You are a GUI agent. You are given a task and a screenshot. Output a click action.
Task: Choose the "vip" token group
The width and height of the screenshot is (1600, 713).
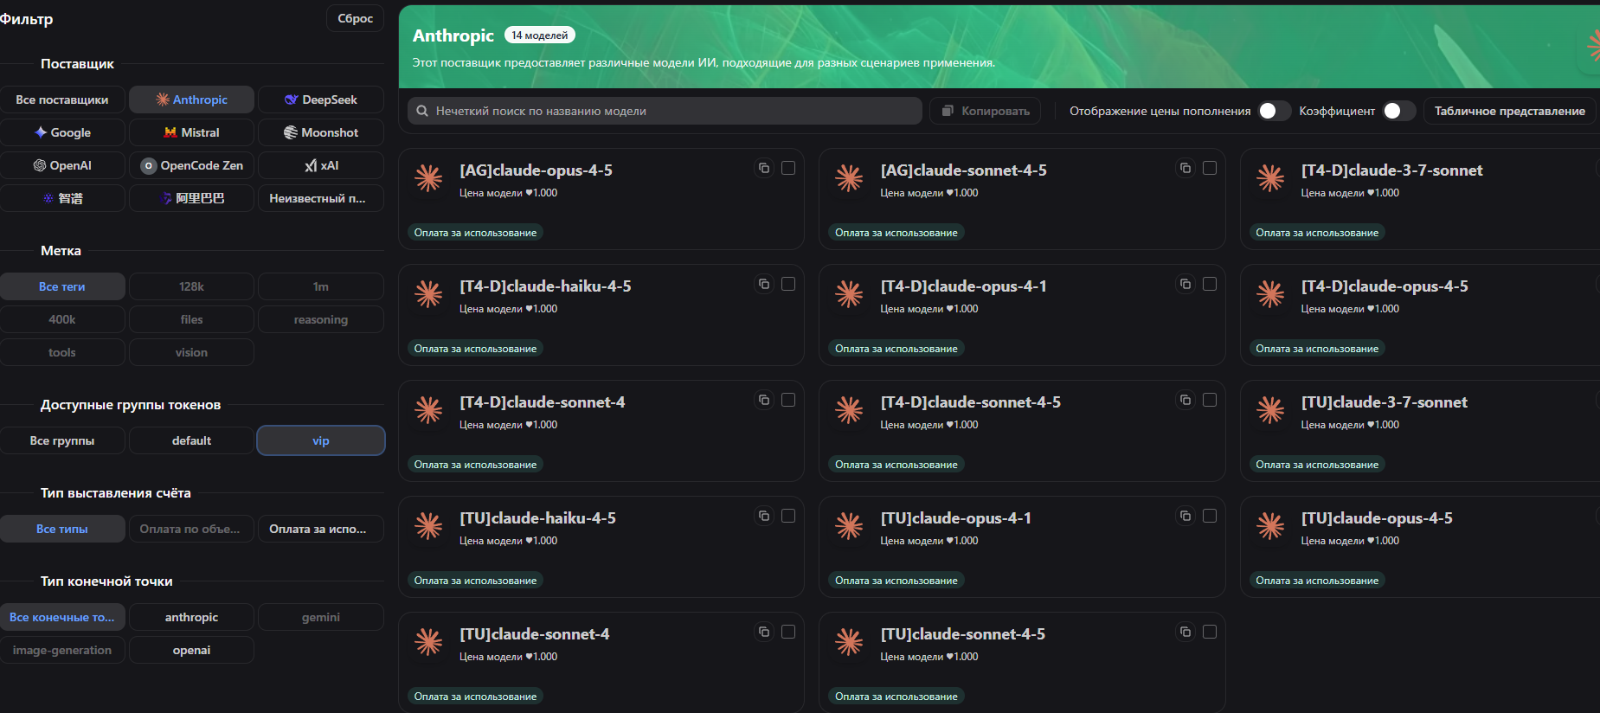(321, 440)
